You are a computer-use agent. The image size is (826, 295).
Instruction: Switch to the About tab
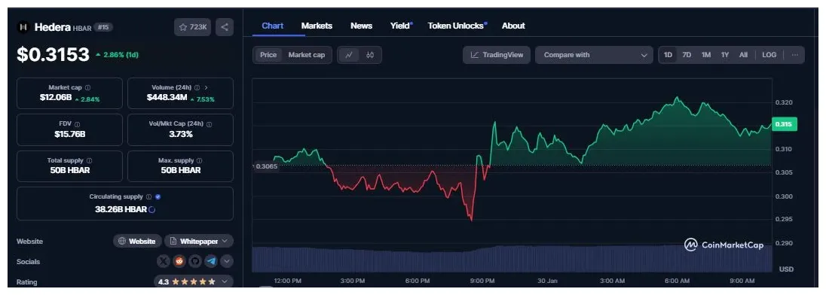click(513, 26)
